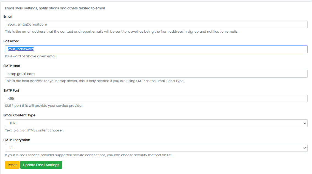Click the "Password" field label
This screenshot has height=174, width=312.
coord(11,41)
